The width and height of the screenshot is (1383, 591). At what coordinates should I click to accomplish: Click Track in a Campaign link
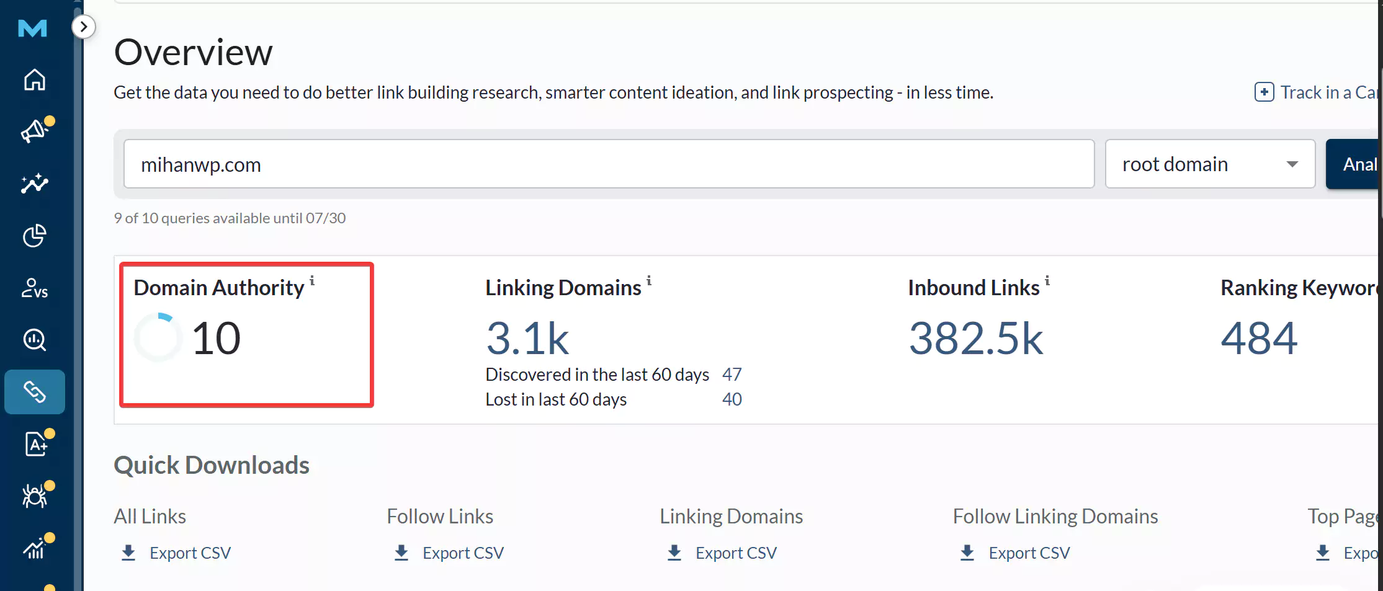point(1330,92)
